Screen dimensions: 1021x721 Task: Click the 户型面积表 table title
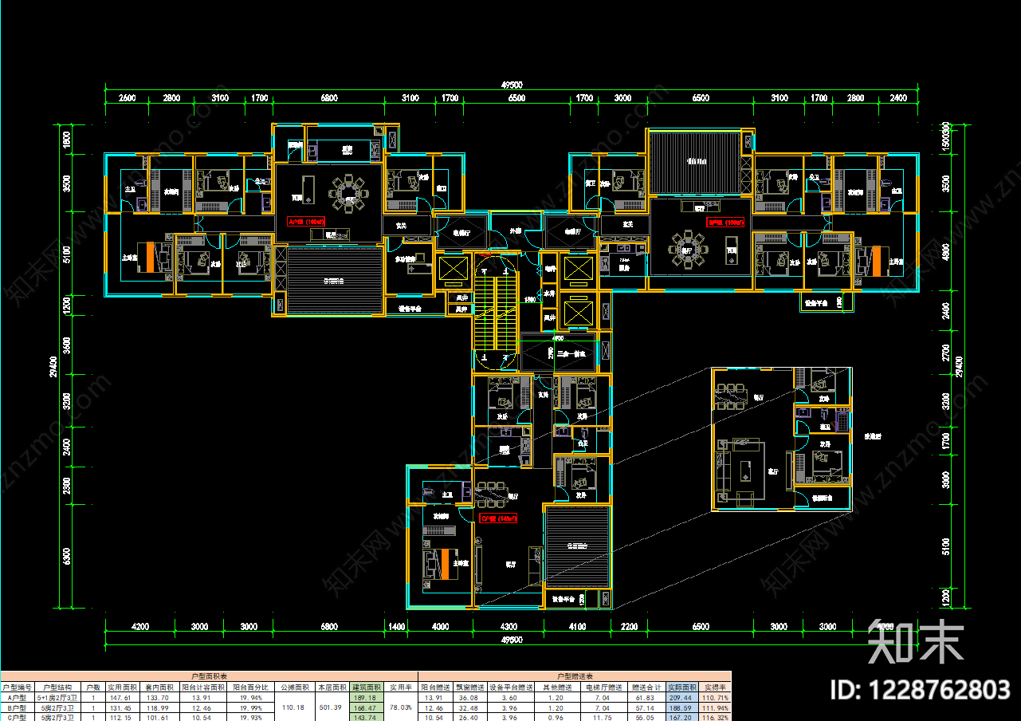[x=210, y=676]
